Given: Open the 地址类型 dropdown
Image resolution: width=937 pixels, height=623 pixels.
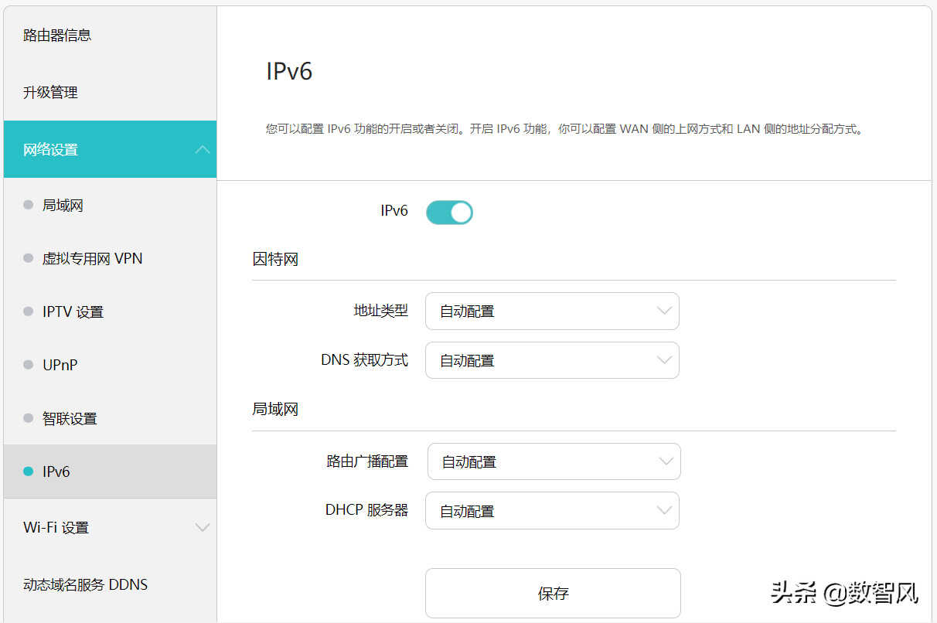Looking at the screenshot, I should (552, 311).
